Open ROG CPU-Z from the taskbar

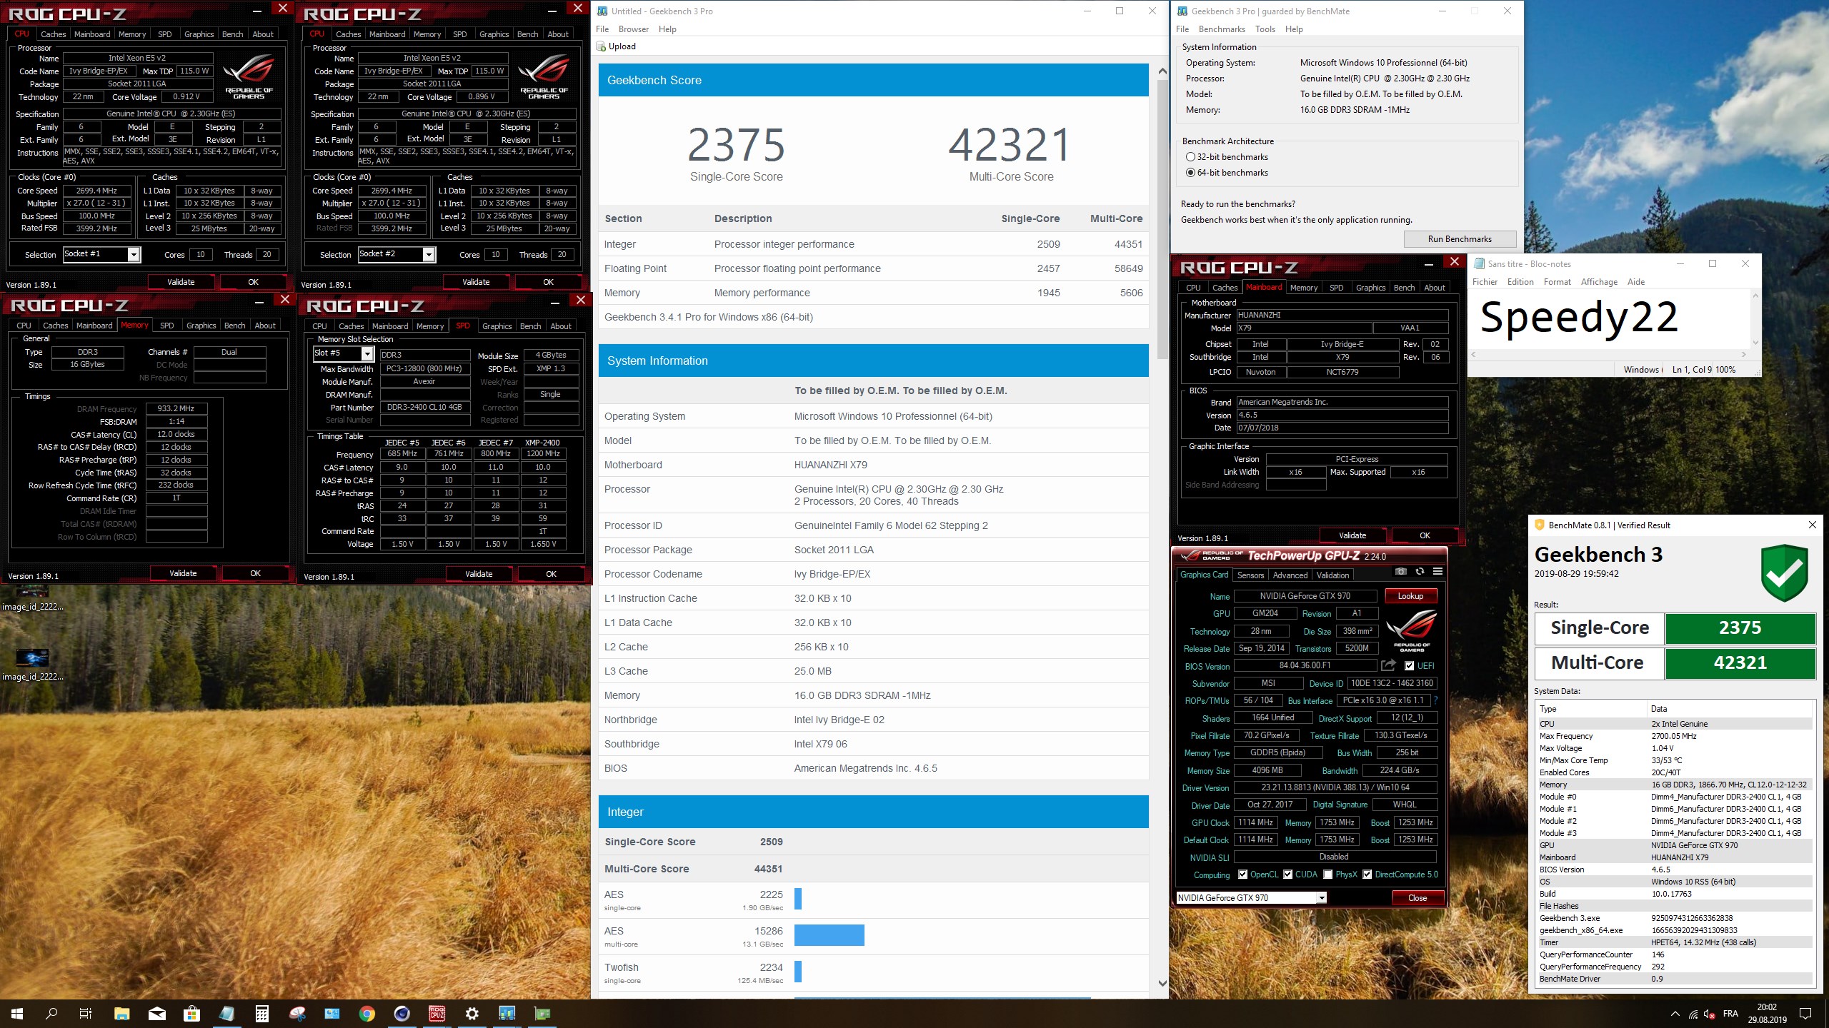(437, 1013)
